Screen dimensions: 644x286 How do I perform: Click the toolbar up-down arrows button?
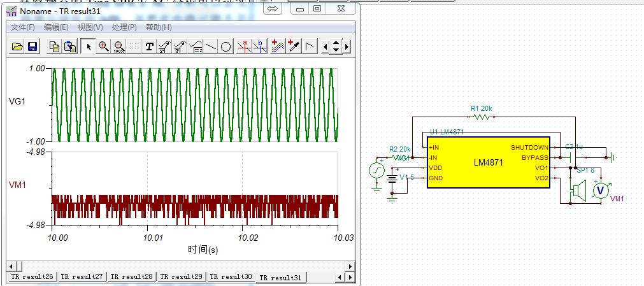(336, 47)
